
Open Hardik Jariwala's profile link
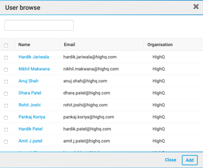[x=34, y=57]
